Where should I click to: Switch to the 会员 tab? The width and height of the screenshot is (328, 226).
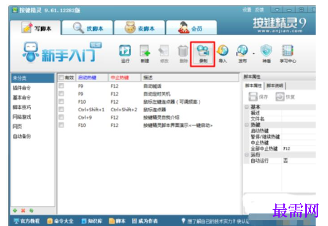tap(191, 28)
